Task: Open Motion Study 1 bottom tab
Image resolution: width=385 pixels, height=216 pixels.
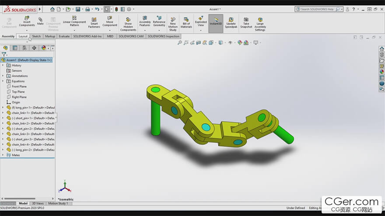Action: tap(58, 203)
